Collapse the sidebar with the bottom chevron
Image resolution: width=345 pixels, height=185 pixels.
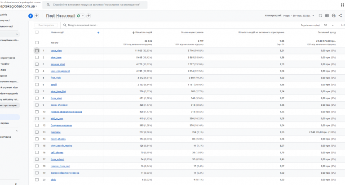coord(16,184)
